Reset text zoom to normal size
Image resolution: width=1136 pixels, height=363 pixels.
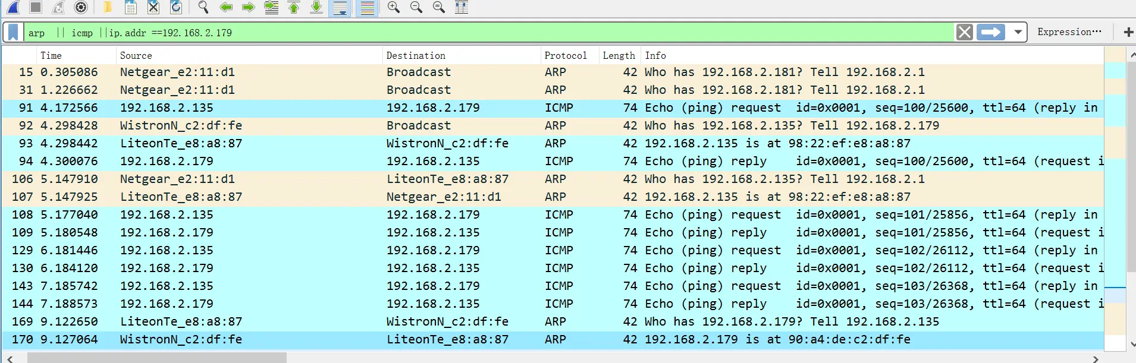click(439, 7)
